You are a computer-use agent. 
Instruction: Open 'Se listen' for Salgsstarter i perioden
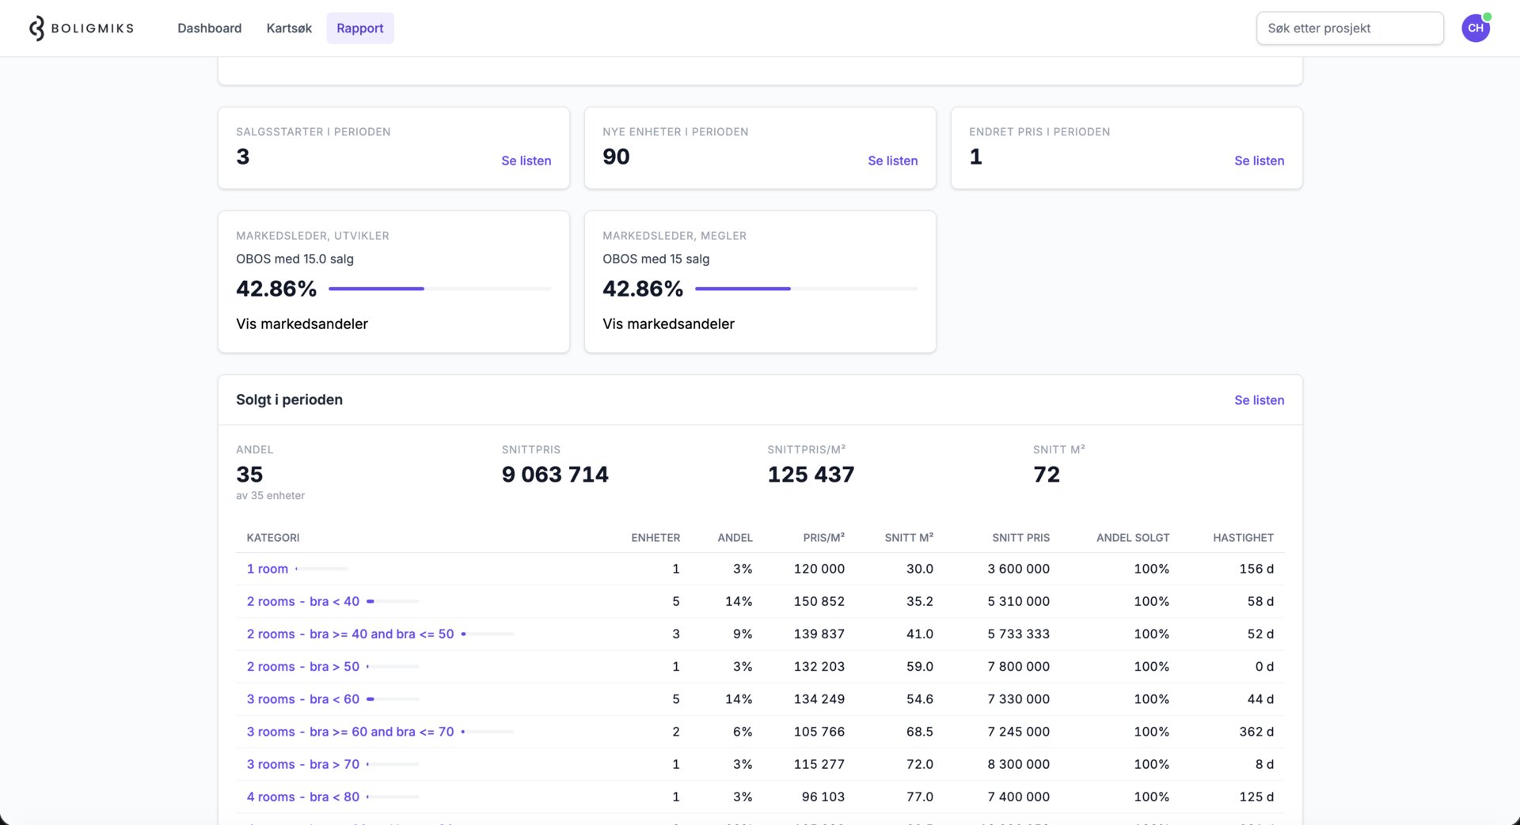tap(526, 161)
